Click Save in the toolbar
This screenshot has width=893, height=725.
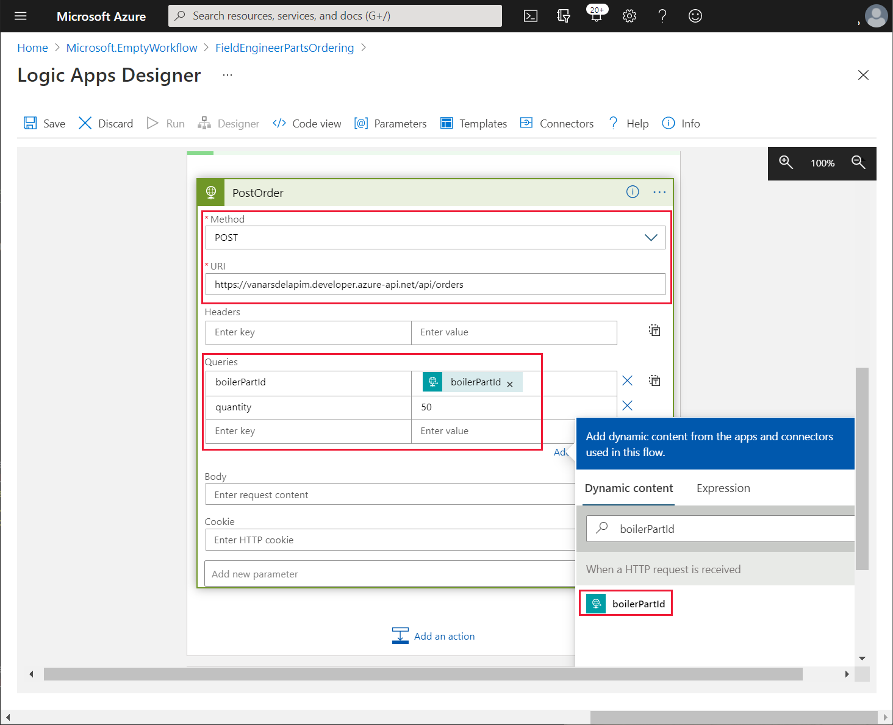click(x=45, y=124)
